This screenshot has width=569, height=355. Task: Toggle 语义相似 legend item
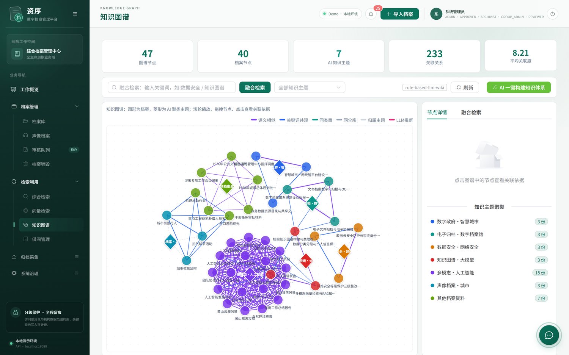[263, 120]
